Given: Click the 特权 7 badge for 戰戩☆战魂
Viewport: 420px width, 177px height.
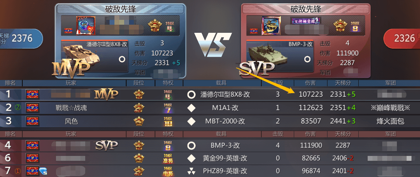Looking at the screenshot, I should pyautogui.click(x=168, y=108).
